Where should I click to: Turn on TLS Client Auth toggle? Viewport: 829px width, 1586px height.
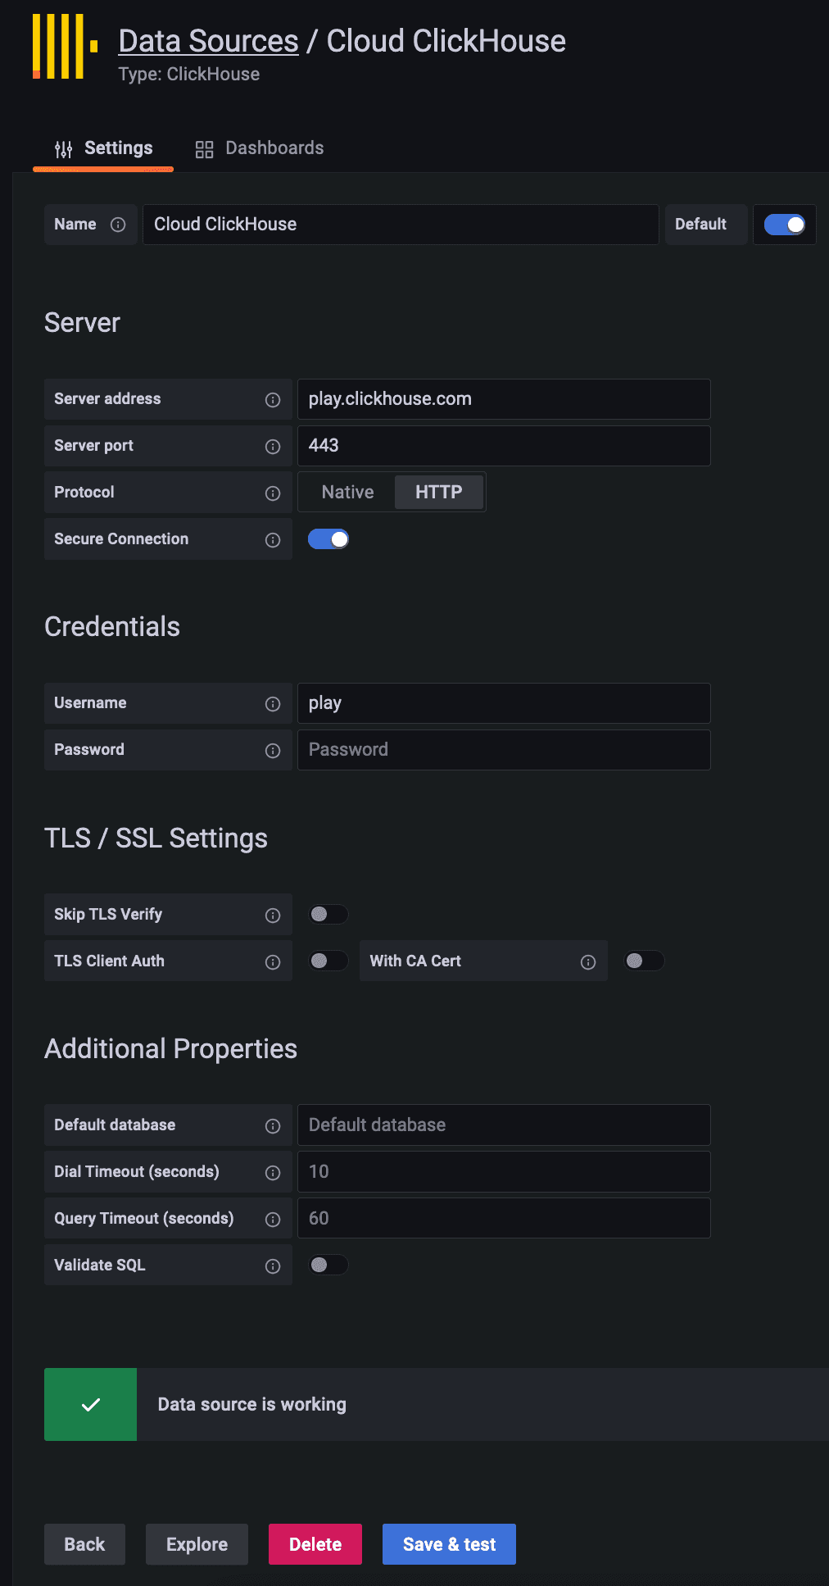click(328, 961)
